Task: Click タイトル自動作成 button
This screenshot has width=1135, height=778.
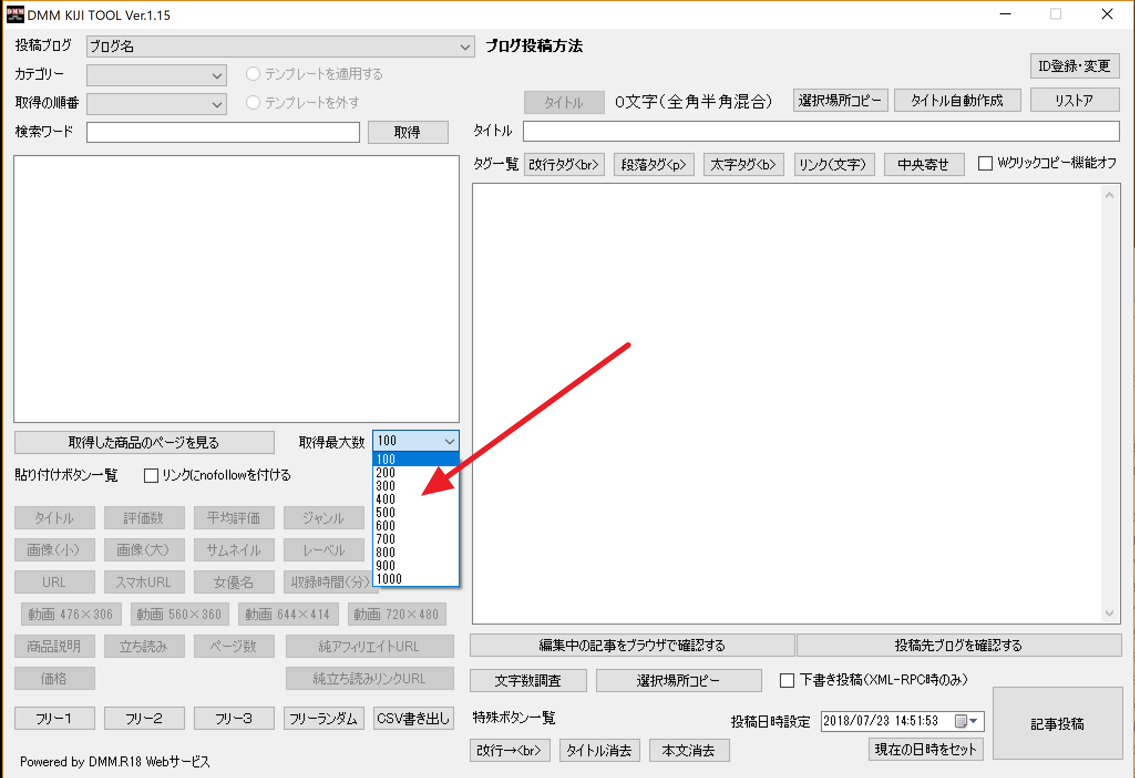Action: point(957,101)
